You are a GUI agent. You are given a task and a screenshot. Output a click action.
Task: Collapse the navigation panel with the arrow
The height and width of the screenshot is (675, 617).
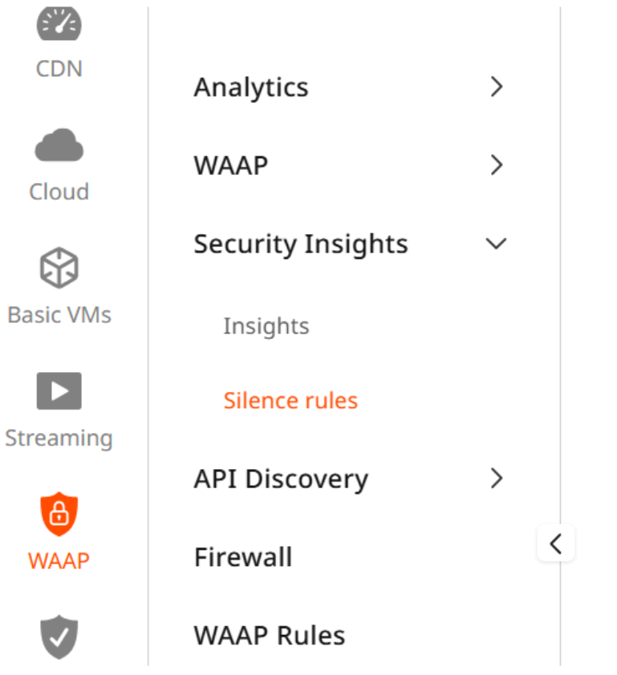pyautogui.click(x=556, y=543)
